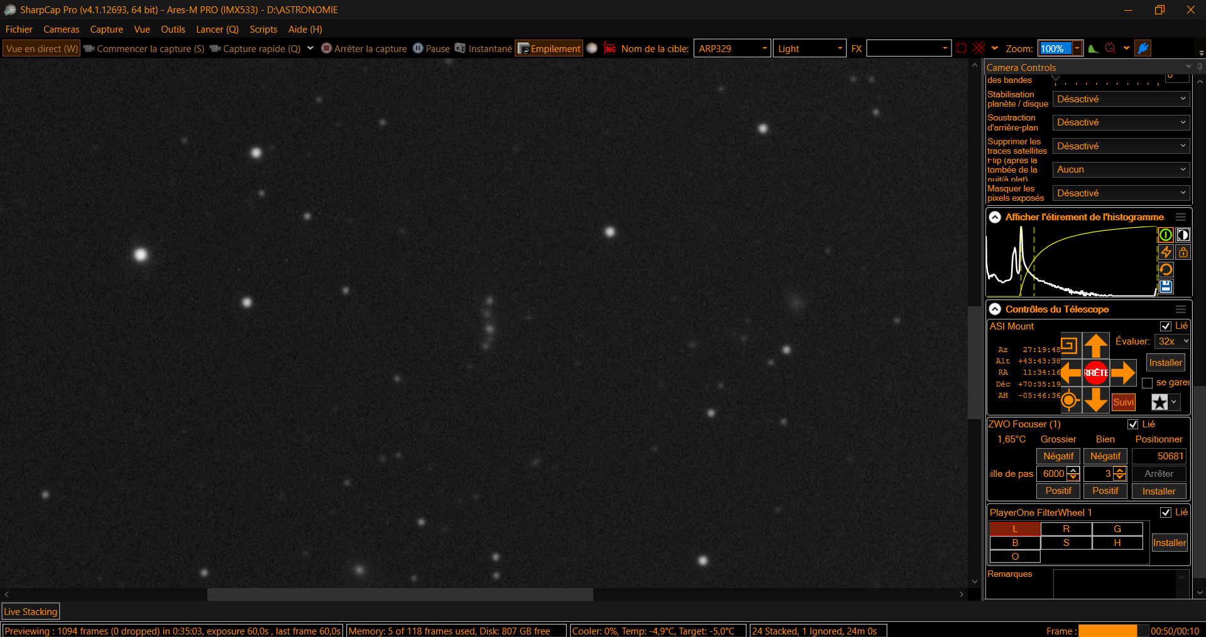Open the Fichier menu
Viewport: 1206px width, 637px height.
pos(19,29)
